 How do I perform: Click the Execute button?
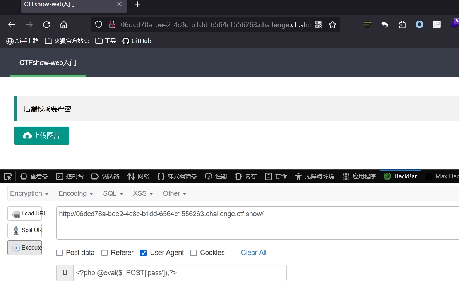pos(25,248)
